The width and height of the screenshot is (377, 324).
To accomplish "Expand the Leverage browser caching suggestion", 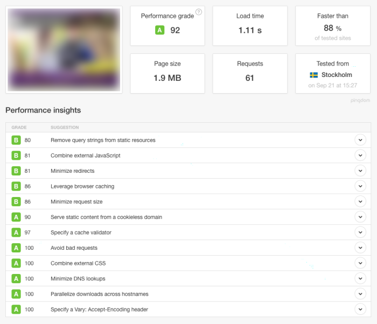I will pyautogui.click(x=360, y=186).
